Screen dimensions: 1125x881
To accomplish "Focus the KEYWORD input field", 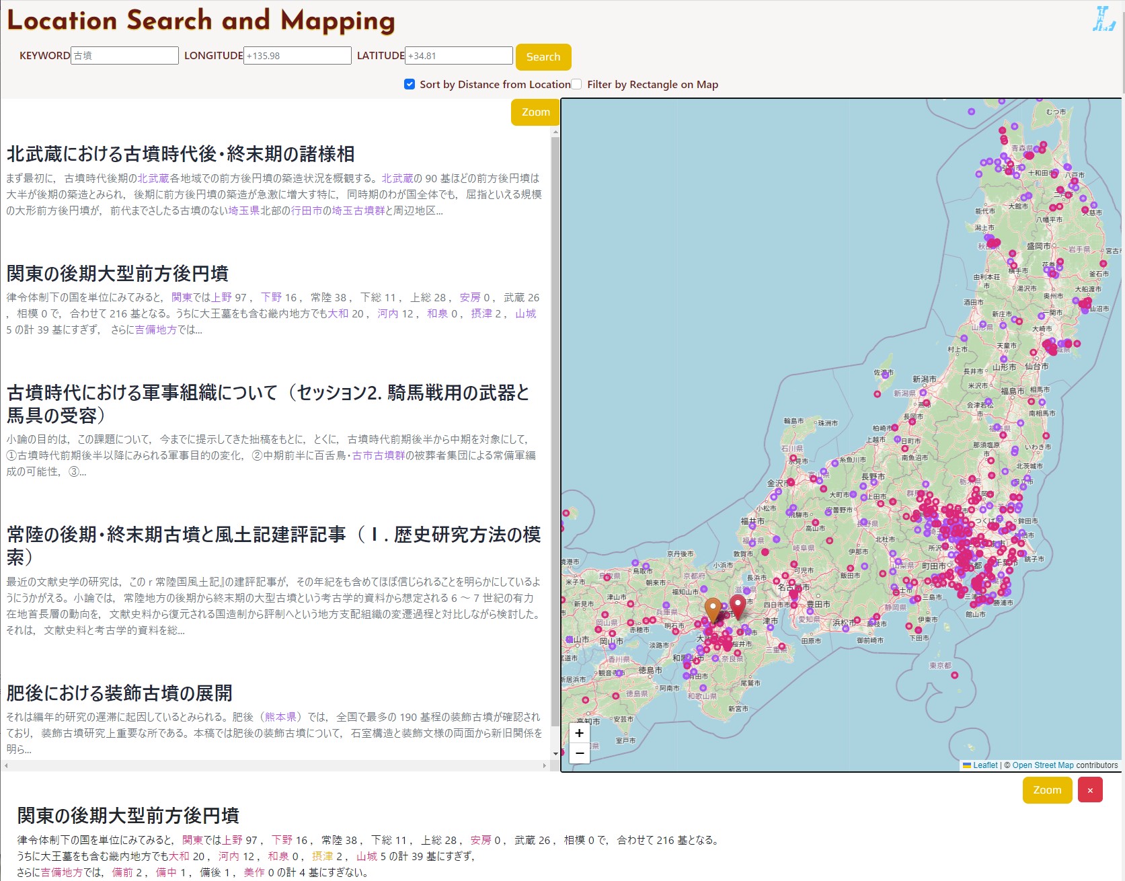I will [124, 56].
